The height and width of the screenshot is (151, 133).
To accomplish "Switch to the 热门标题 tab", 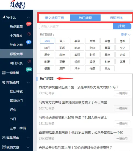I will 85,18.
